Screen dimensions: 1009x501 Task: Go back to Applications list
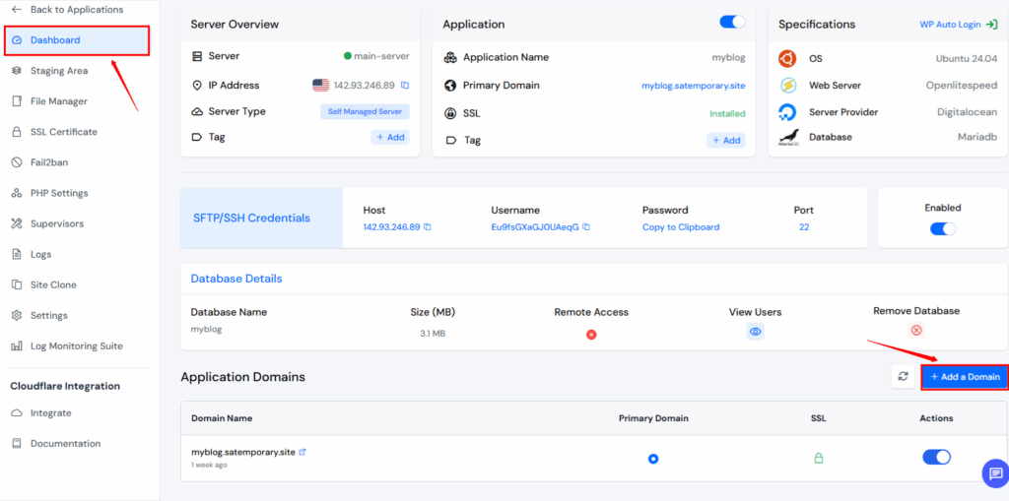point(67,10)
